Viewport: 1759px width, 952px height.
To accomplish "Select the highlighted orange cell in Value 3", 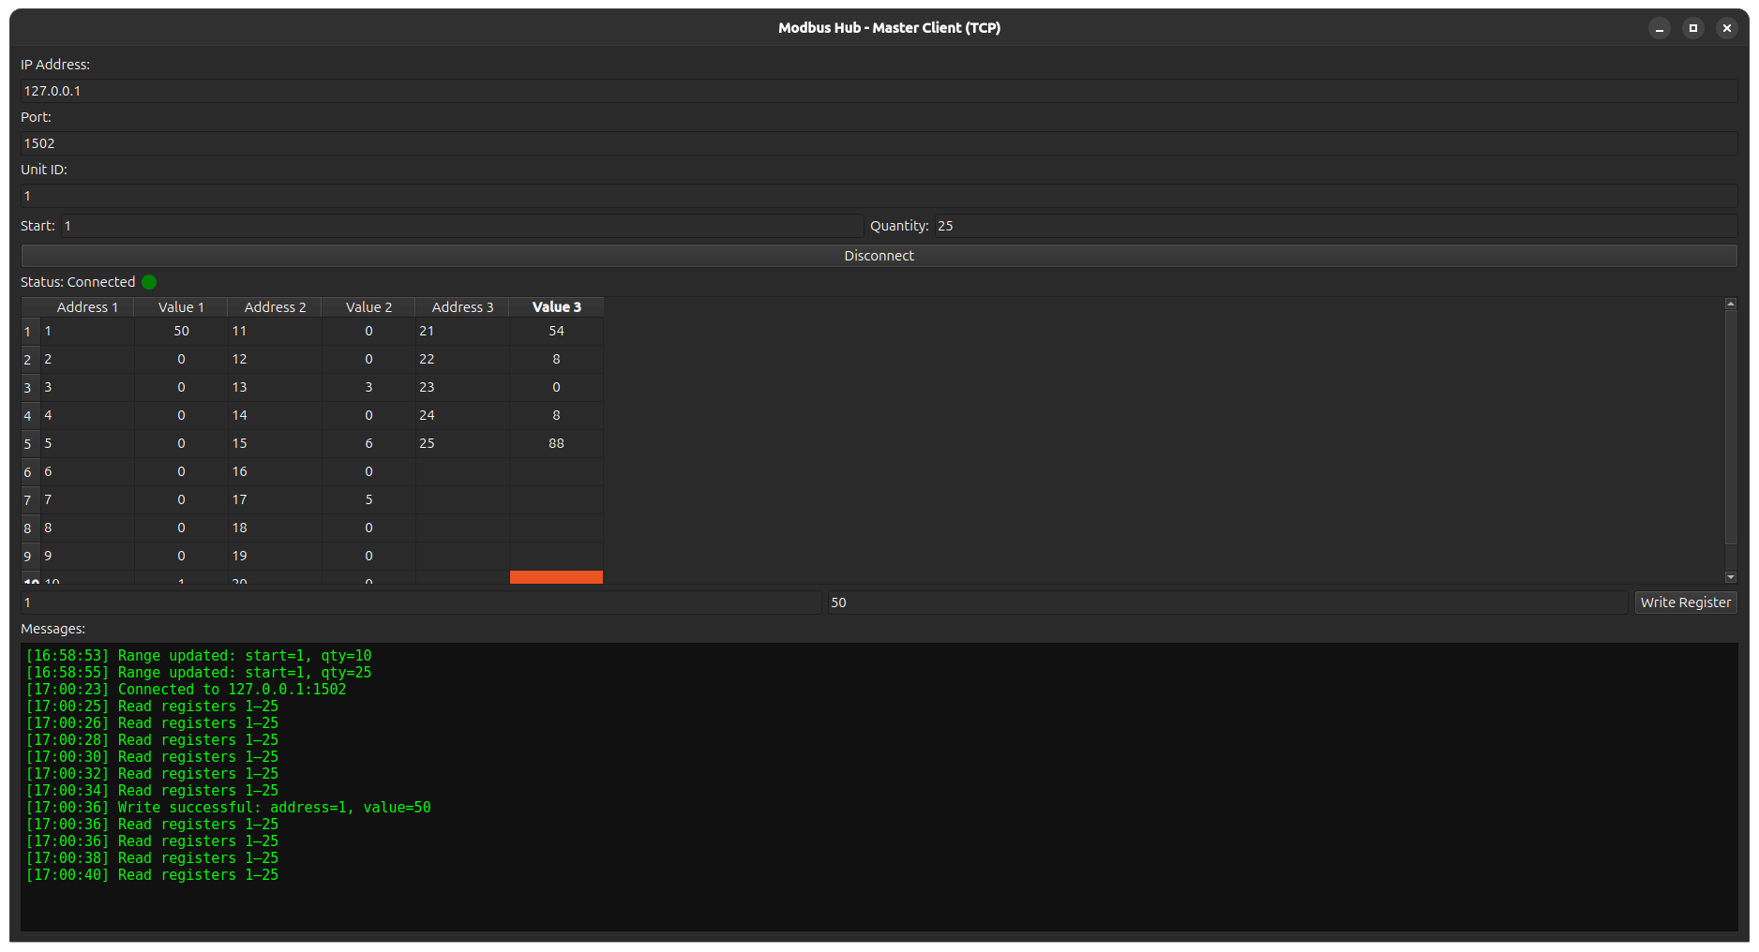I will [x=556, y=577].
